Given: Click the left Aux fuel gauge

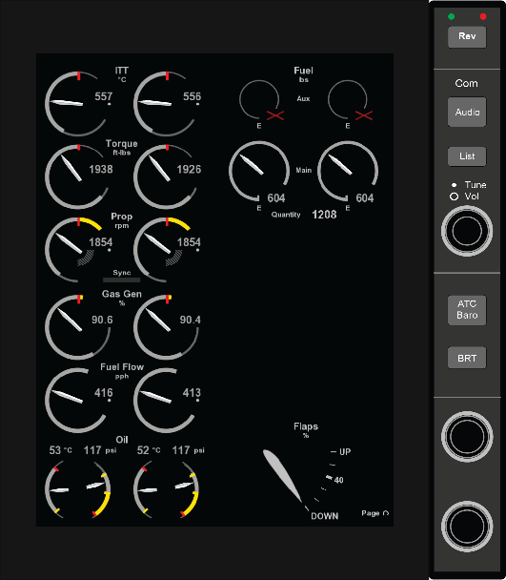Looking at the screenshot, I should click(x=260, y=100).
